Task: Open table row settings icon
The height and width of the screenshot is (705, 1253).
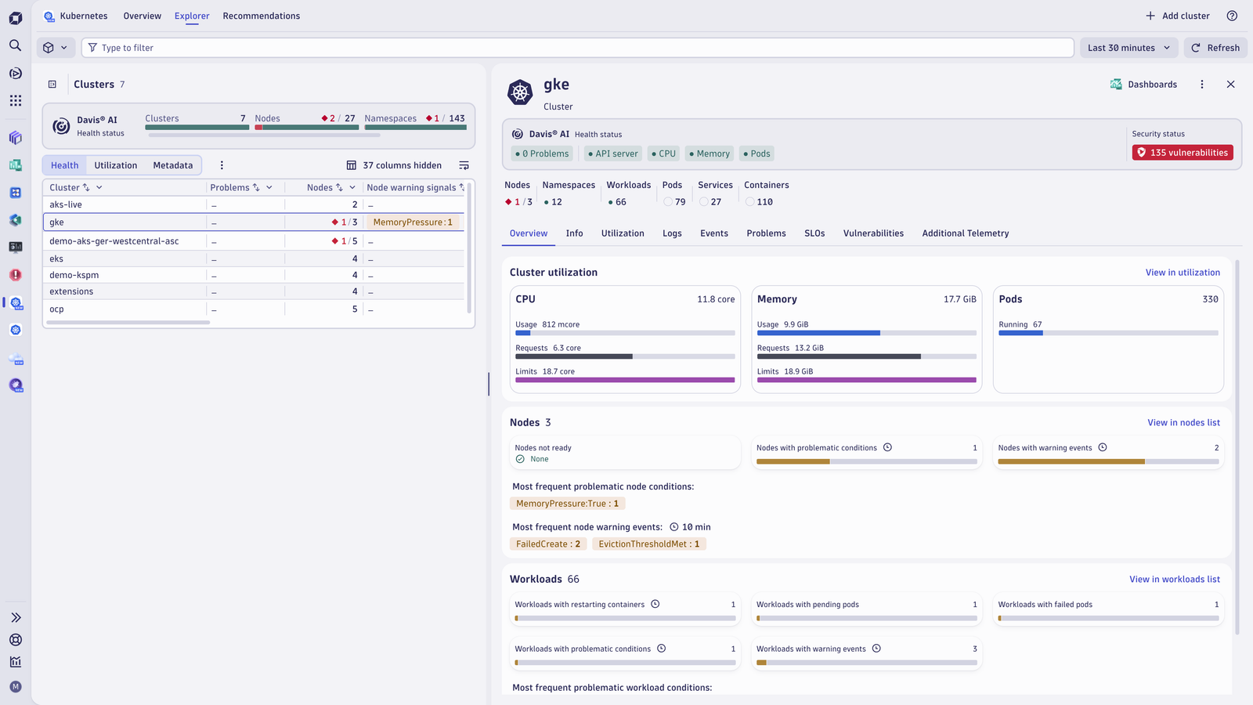Action: coord(464,165)
